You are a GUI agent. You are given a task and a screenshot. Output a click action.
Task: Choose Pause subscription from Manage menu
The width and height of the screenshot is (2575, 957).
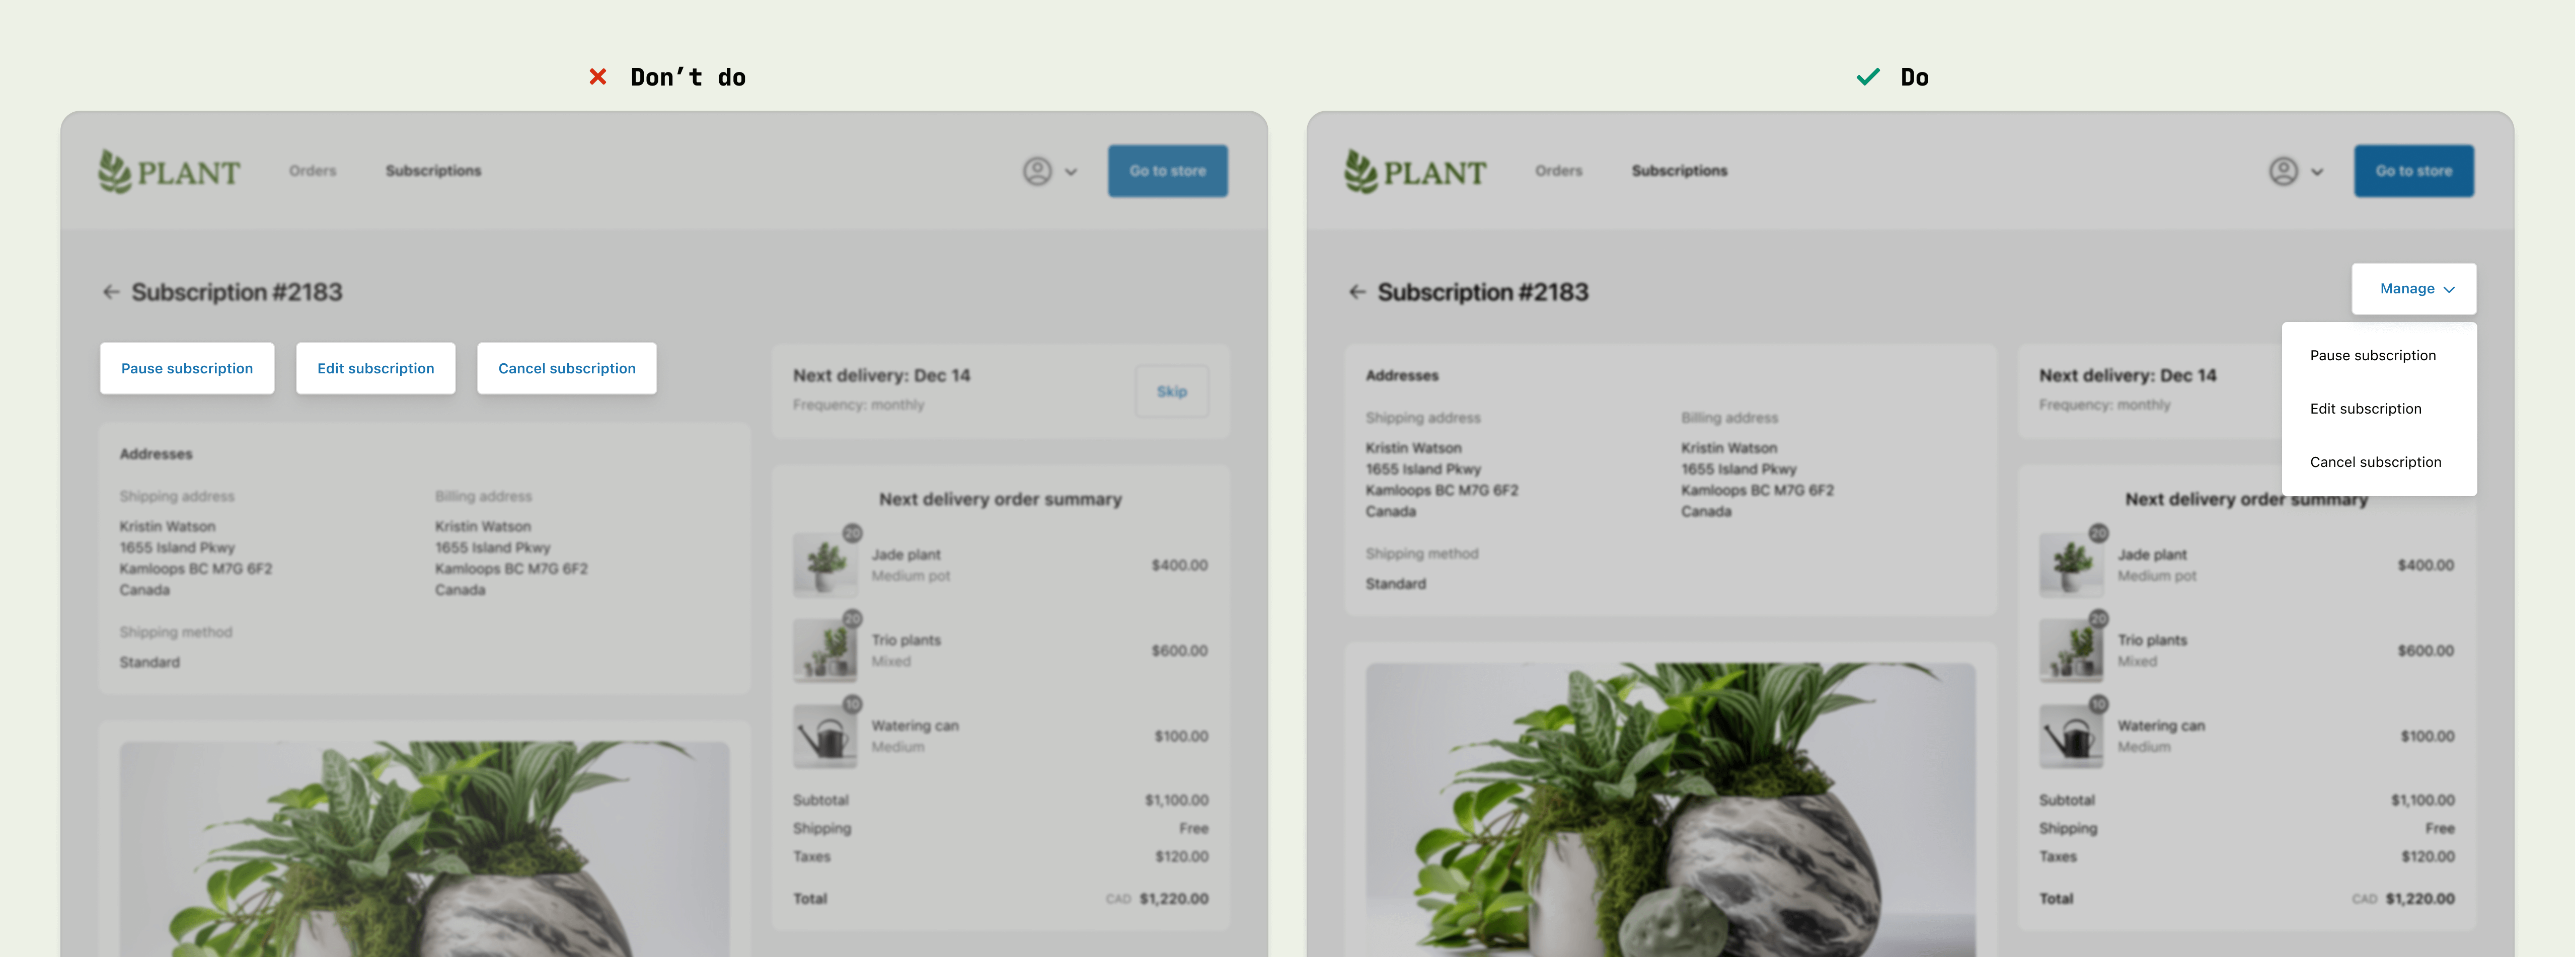pyautogui.click(x=2372, y=356)
